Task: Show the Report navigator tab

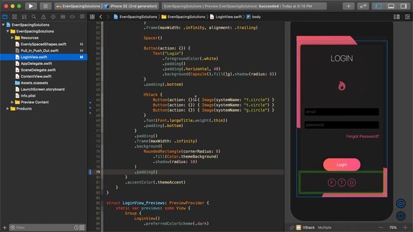Action: 82,17
